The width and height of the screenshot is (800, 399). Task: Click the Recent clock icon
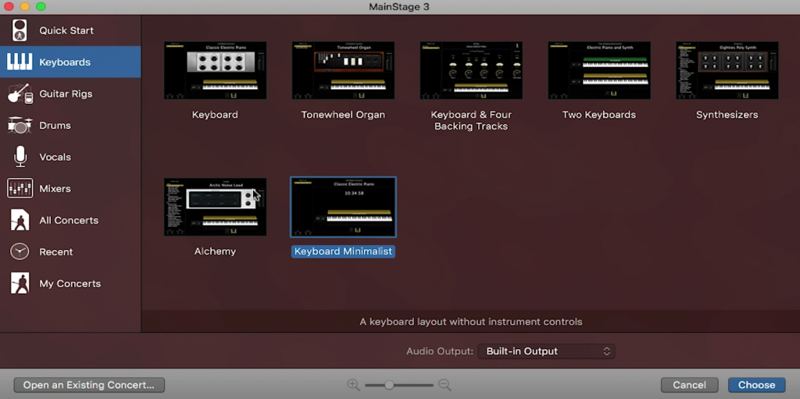tap(20, 252)
